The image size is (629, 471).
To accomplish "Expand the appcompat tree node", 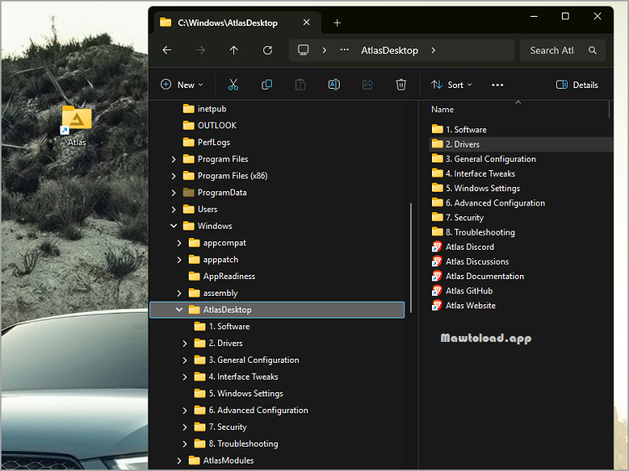I will tap(179, 243).
